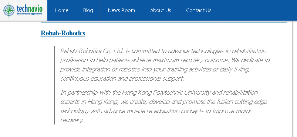Click the technavio wordmark text
This screenshot has height=137, width=297.
pos(29,8)
